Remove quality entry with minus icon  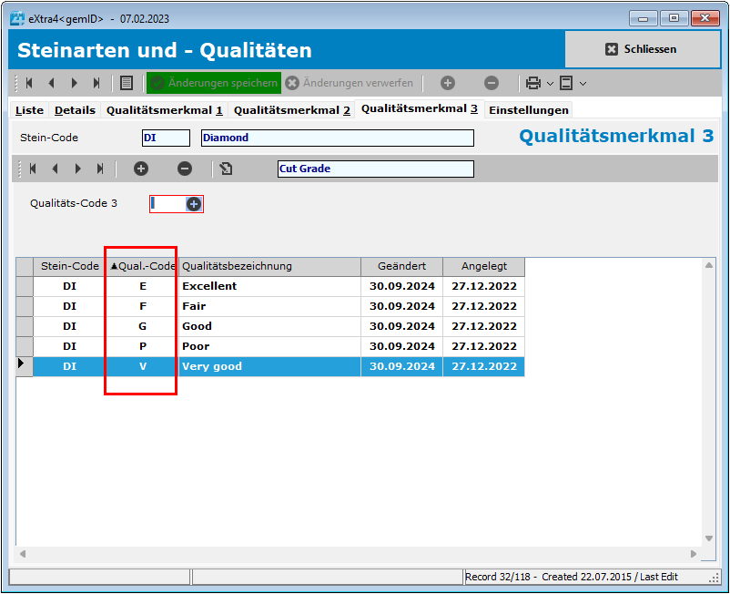[x=185, y=169]
